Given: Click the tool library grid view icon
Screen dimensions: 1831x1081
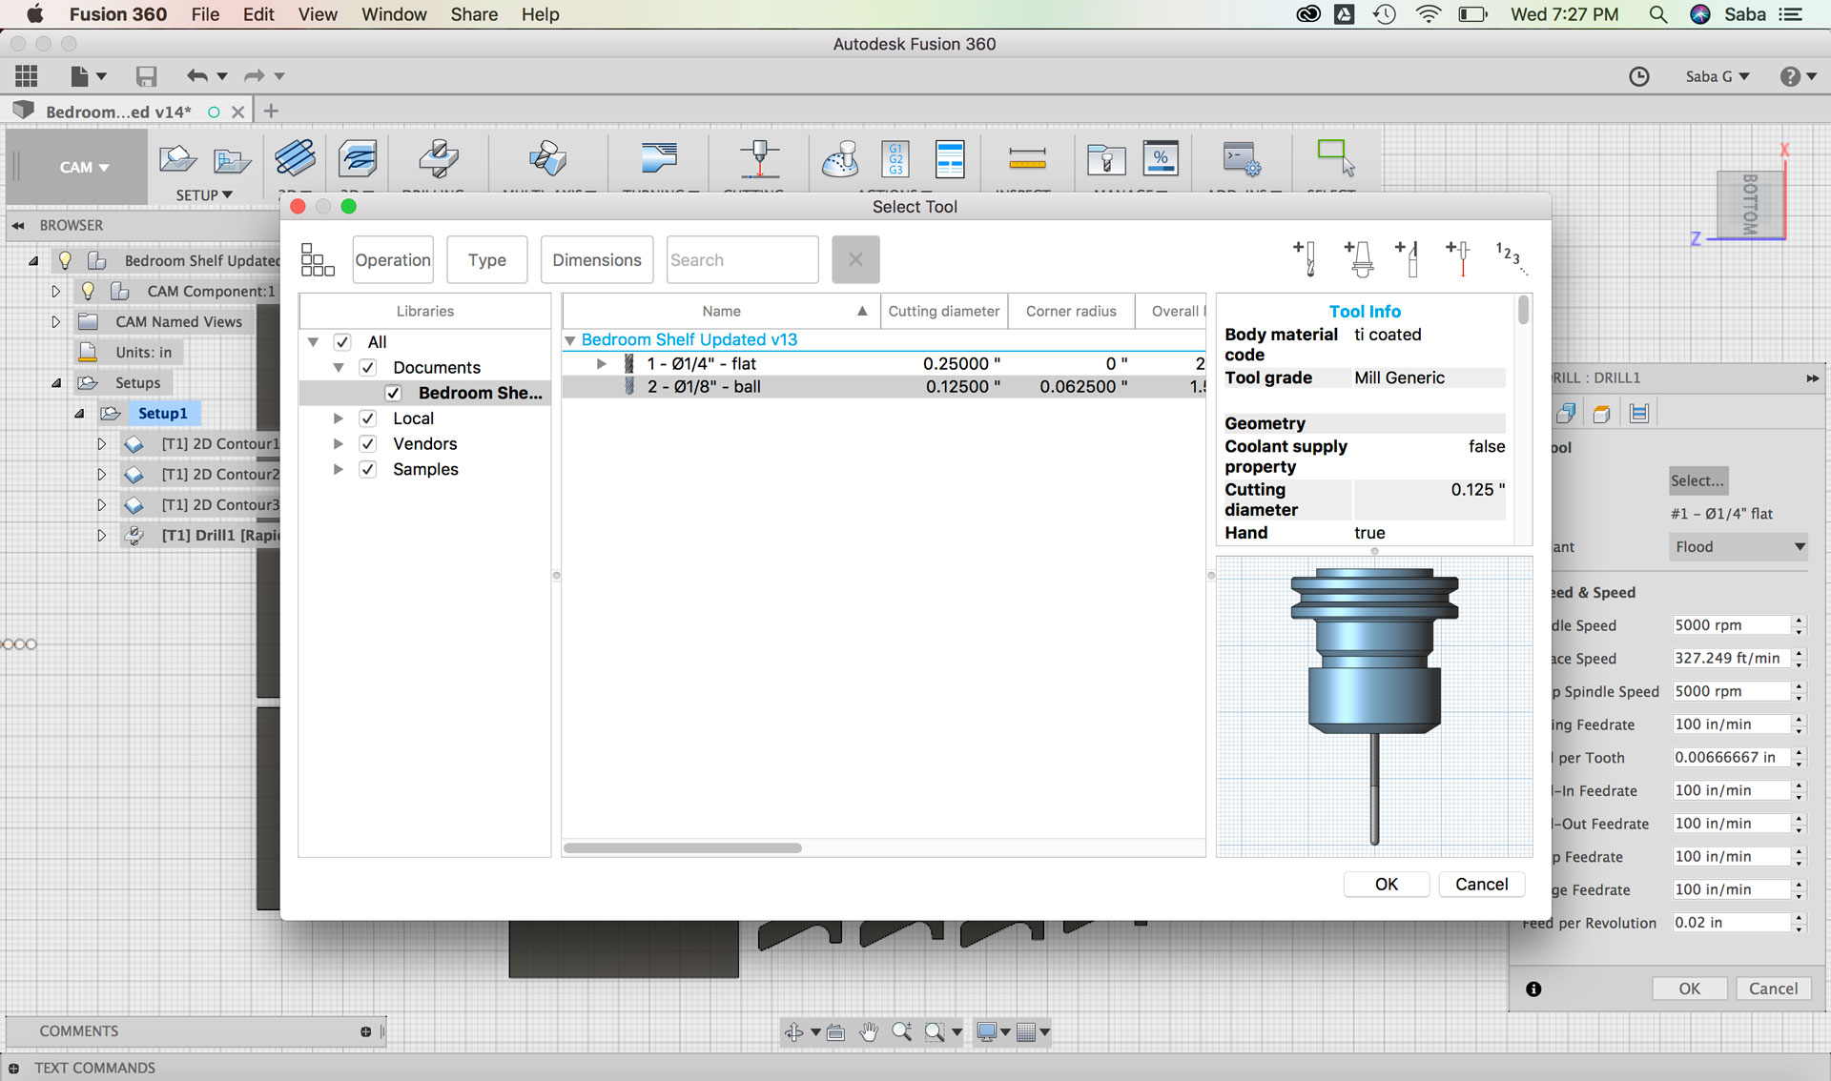Looking at the screenshot, I should pos(318,259).
